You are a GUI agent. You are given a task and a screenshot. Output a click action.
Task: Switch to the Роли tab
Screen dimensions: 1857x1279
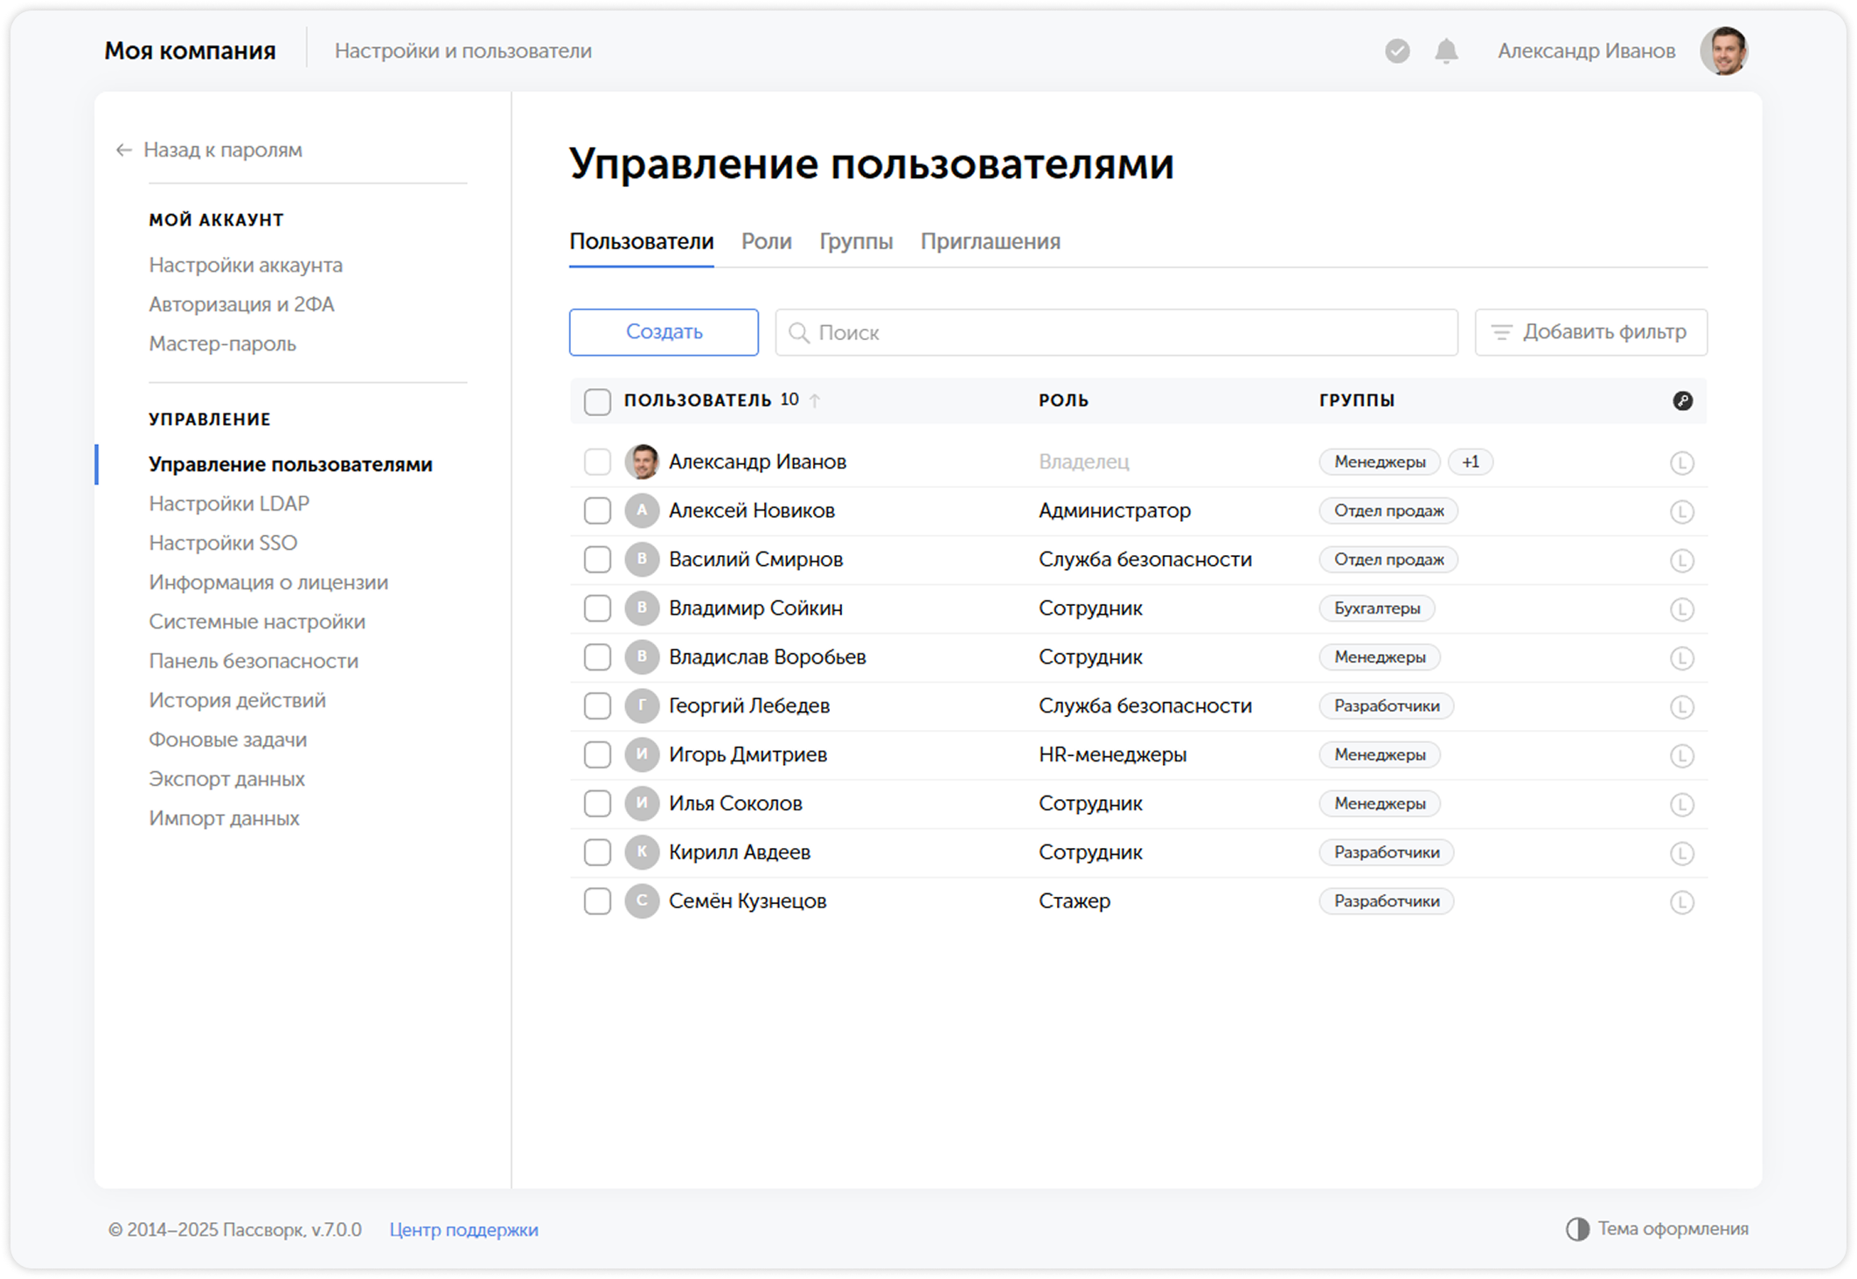click(767, 241)
